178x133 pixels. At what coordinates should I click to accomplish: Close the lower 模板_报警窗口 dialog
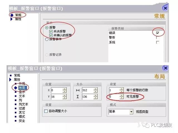click(x=165, y=68)
